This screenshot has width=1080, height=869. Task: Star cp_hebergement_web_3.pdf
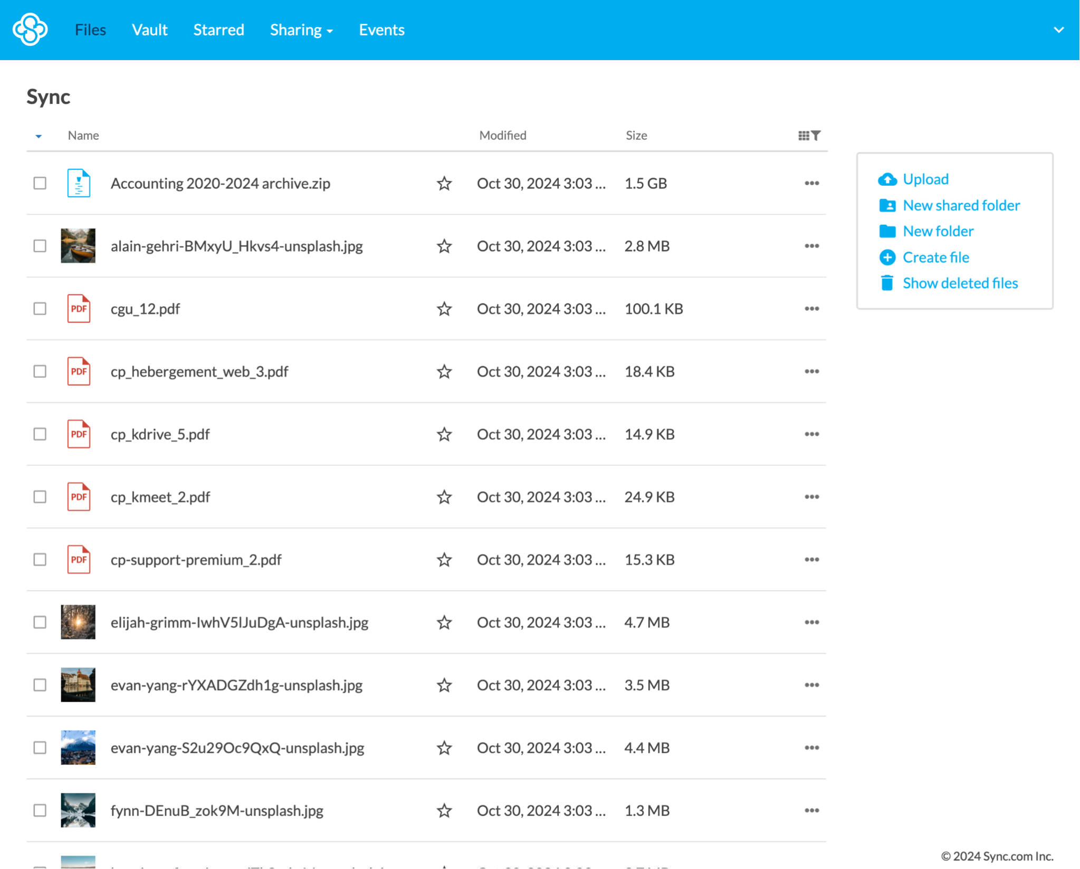(444, 371)
